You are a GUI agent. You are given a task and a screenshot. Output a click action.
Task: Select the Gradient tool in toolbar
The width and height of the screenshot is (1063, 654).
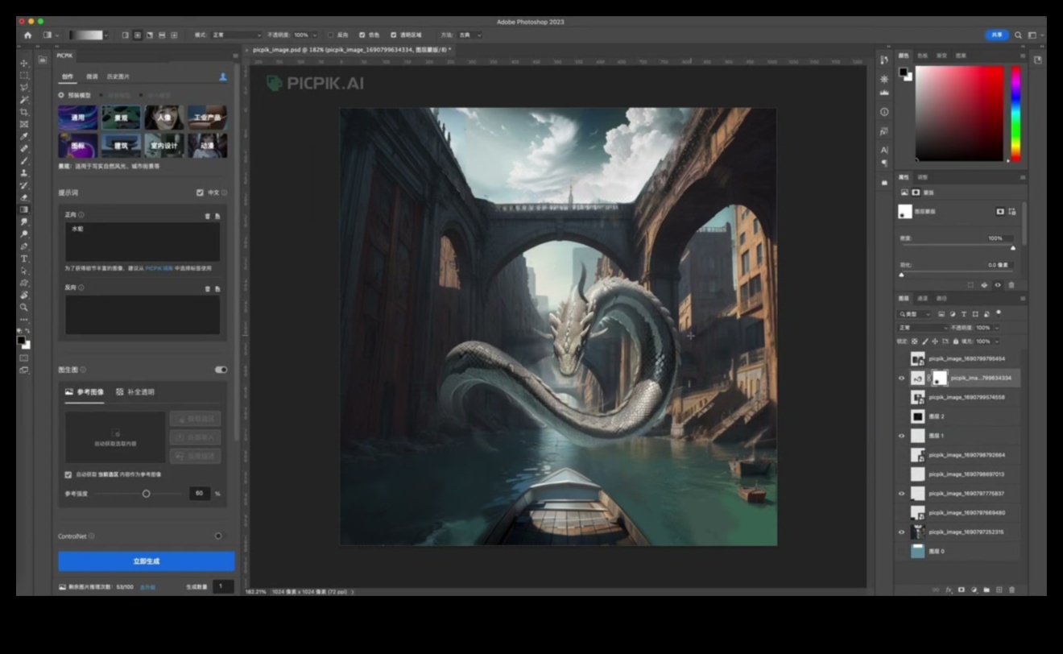pos(24,209)
